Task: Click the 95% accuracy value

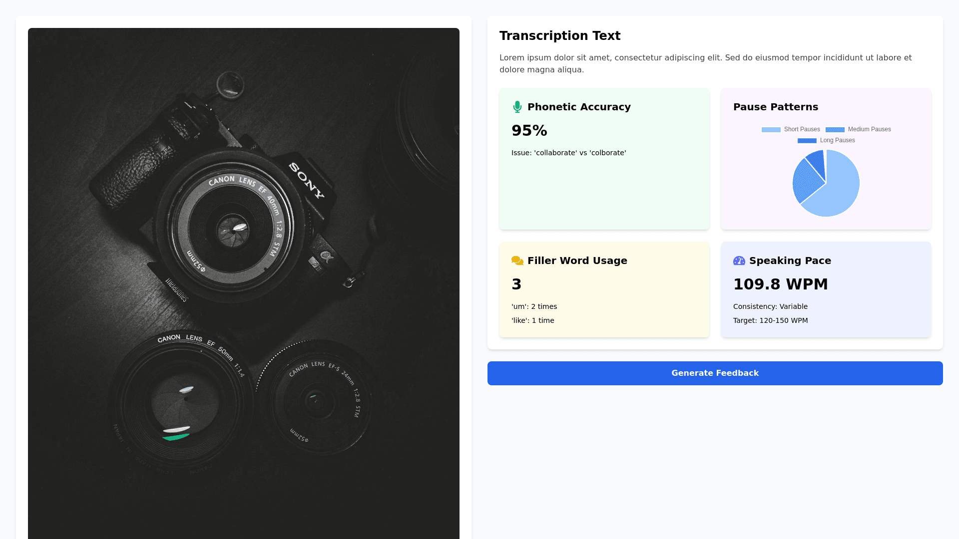Action: pyautogui.click(x=529, y=131)
